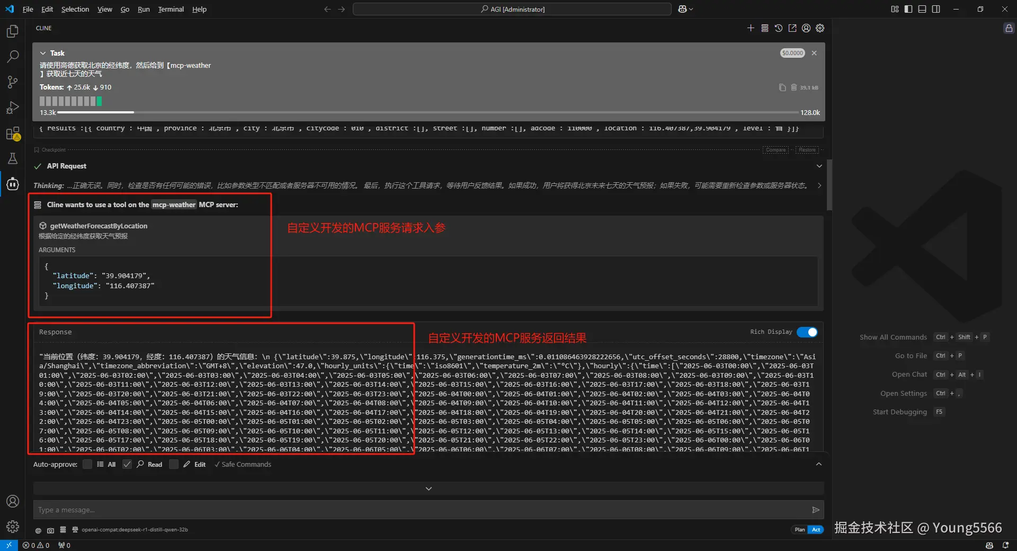Open the Terminal menu
The image size is (1017, 551).
click(x=171, y=9)
